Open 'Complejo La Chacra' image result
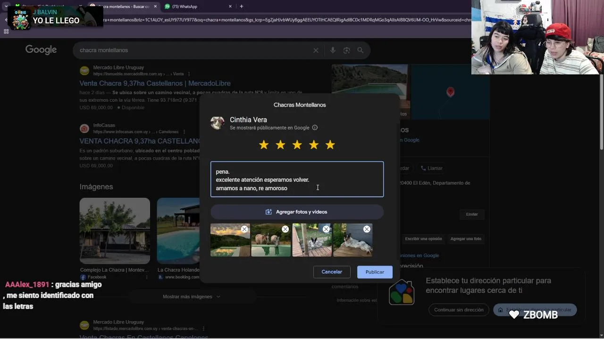 pos(115,231)
